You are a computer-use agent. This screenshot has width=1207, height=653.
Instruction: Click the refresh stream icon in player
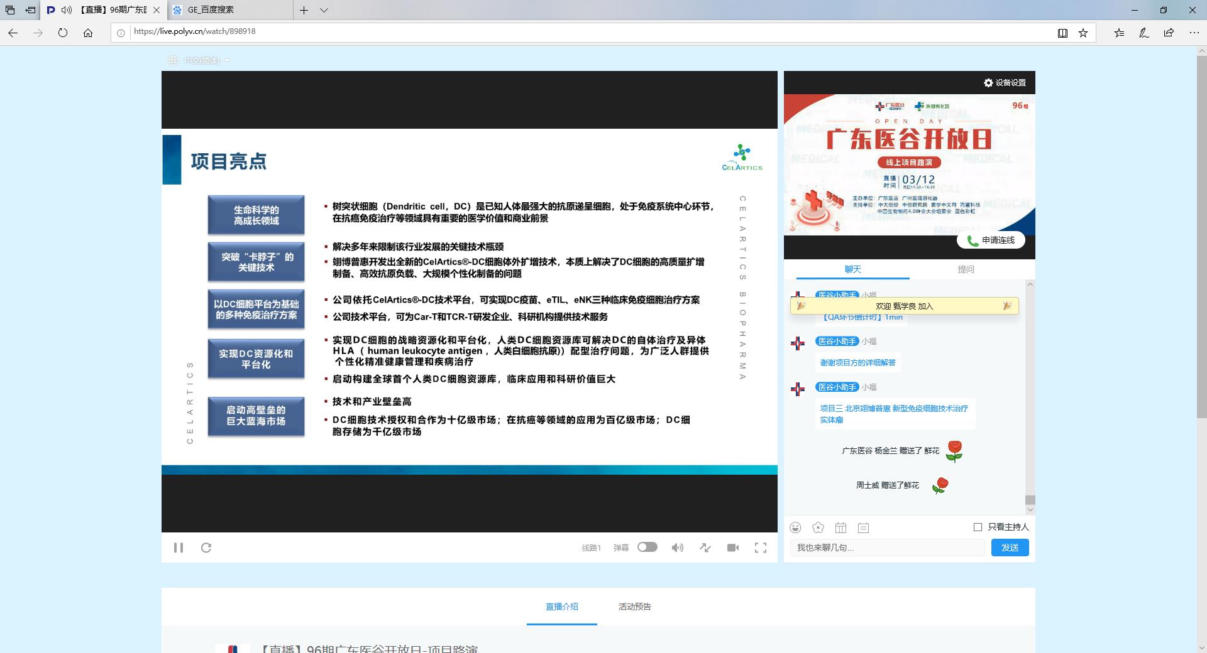pyautogui.click(x=206, y=548)
